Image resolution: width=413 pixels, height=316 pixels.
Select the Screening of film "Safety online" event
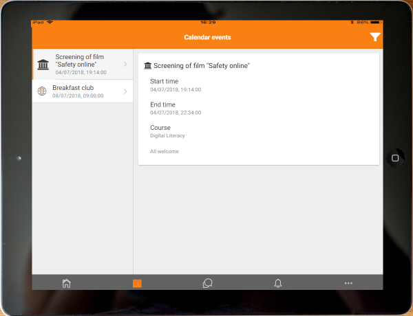(x=83, y=65)
